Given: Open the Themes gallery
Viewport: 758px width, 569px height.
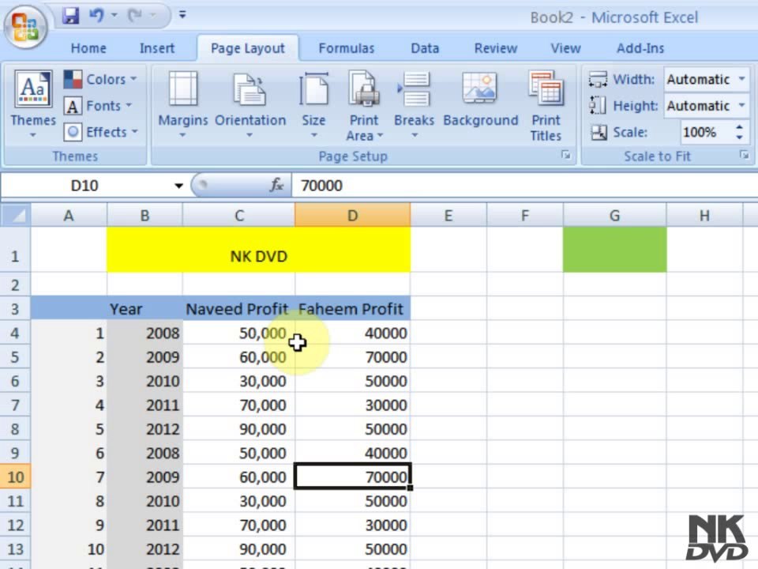Looking at the screenshot, I should (33, 104).
